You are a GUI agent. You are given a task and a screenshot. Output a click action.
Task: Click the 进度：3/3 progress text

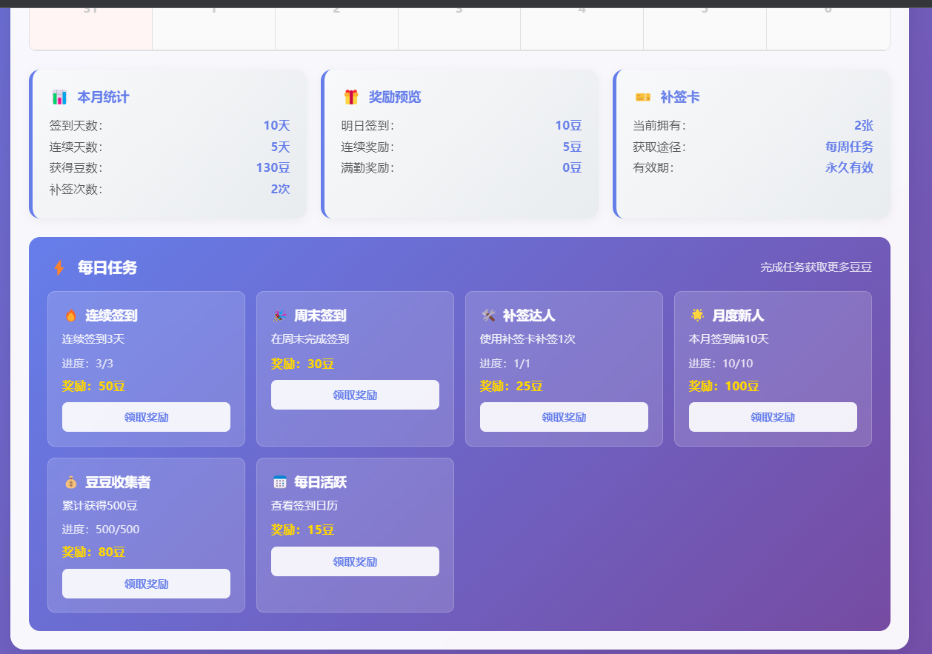[87, 363]
